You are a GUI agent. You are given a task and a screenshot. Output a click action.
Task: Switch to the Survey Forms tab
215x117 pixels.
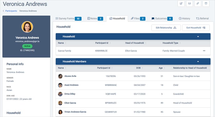(68, 19)
